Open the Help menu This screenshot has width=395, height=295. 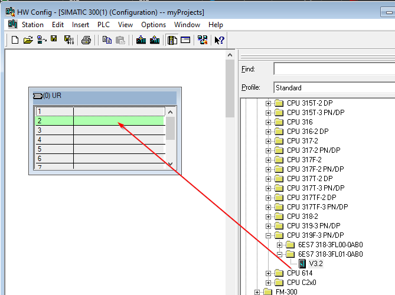tap(216, 25)
